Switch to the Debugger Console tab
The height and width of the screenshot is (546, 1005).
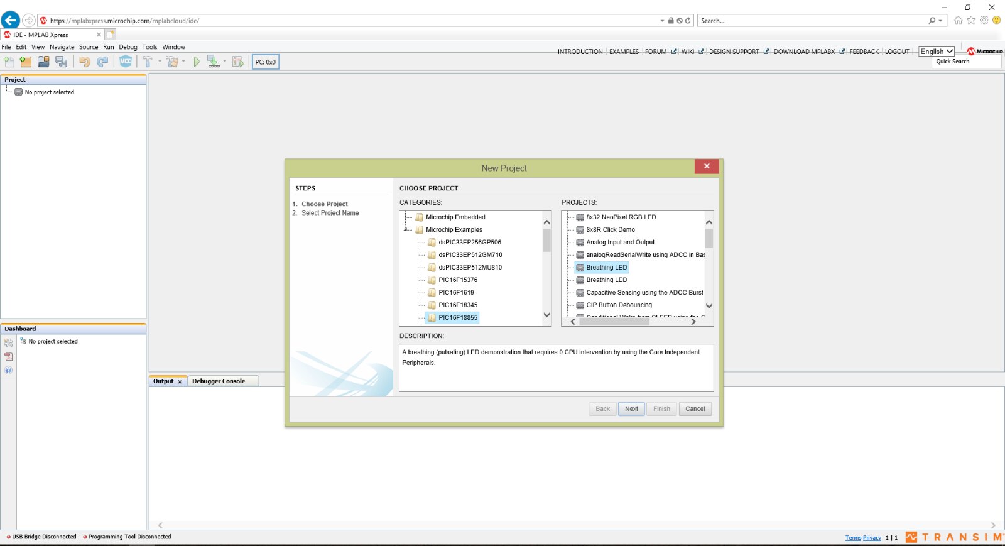pyautogui.click(x=219, y=381)
